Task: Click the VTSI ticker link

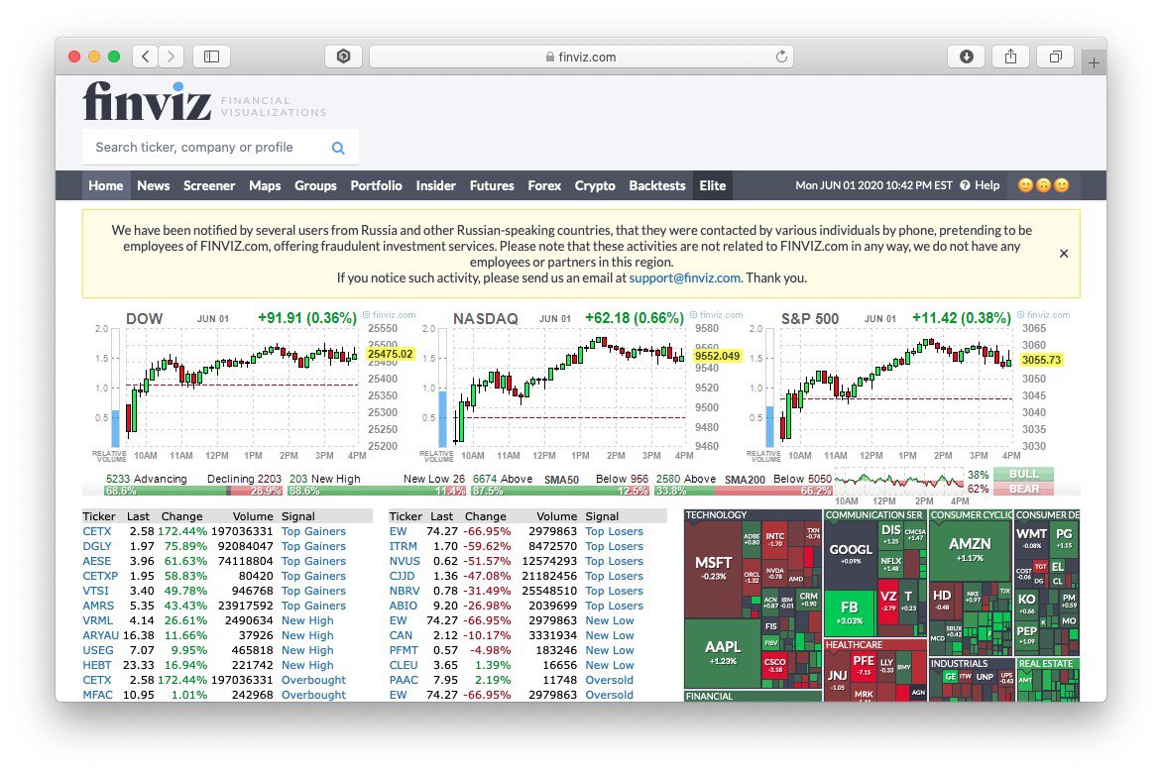Action: coord(95,591)
